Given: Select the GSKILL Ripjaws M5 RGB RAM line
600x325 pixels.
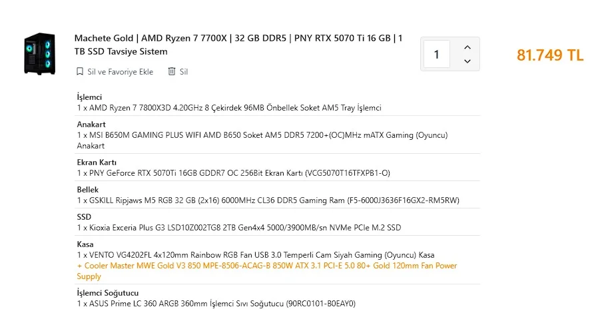Looking at the screenshot, I should (268, 200).
